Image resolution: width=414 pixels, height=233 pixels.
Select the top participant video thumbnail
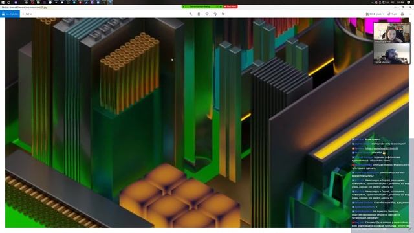point(391,32)
